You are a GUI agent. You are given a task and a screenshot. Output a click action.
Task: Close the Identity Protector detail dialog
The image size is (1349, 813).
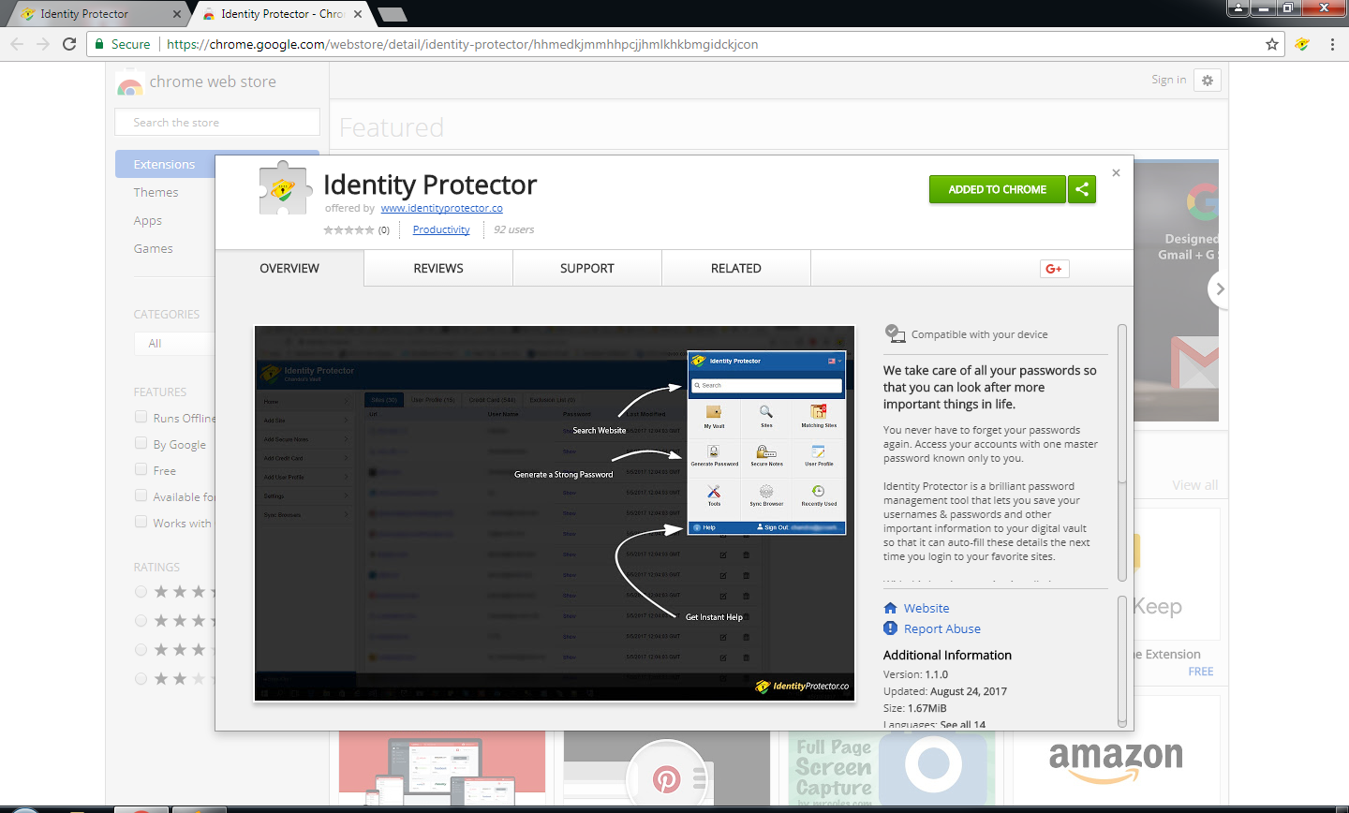pyautogui.click(x=1116, y=172)
